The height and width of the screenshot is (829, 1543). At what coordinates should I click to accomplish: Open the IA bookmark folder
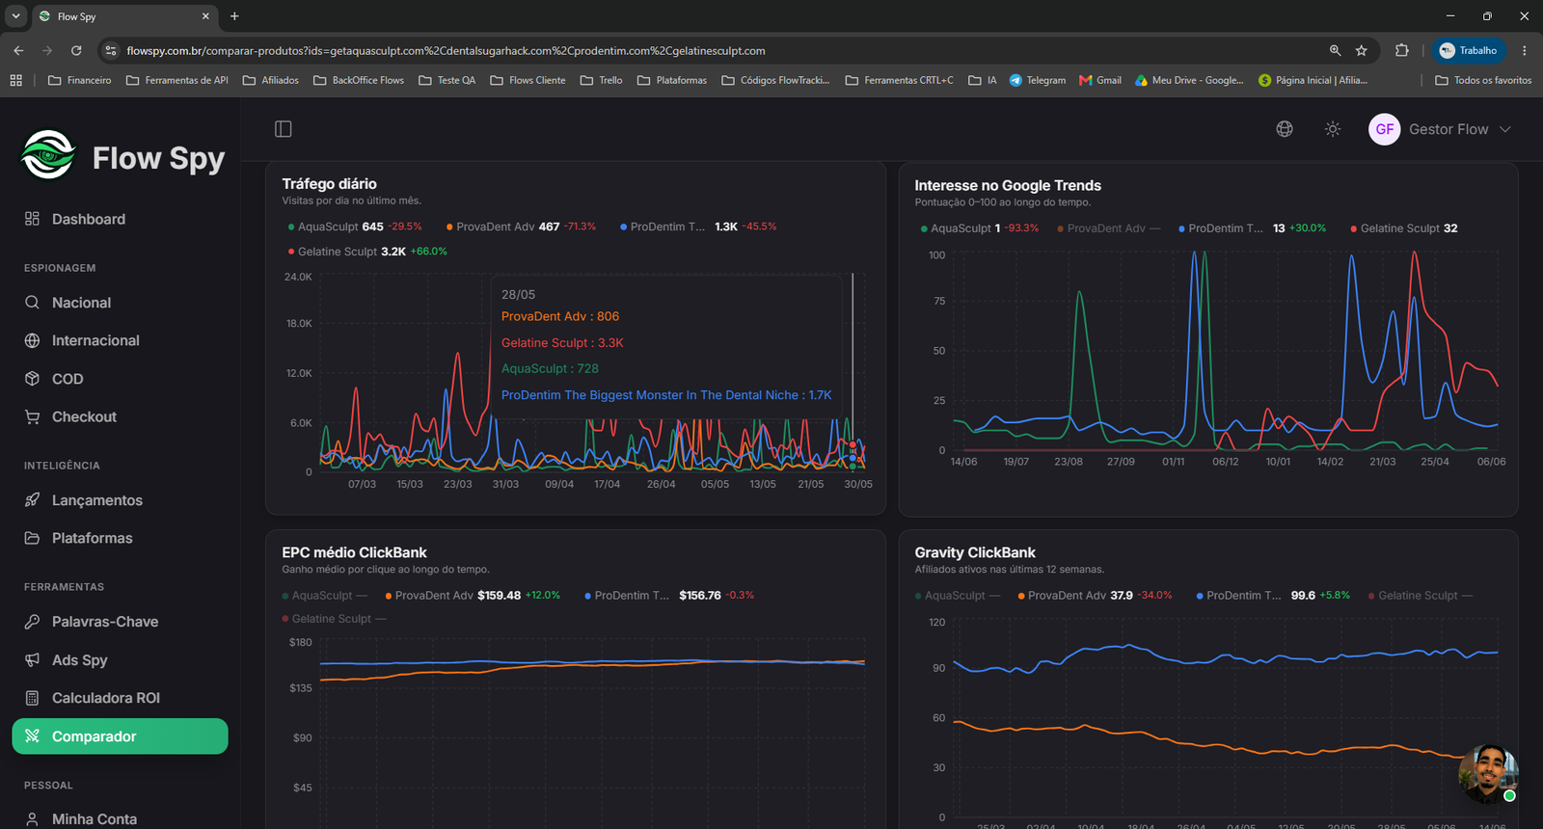(x=983, y=80)
